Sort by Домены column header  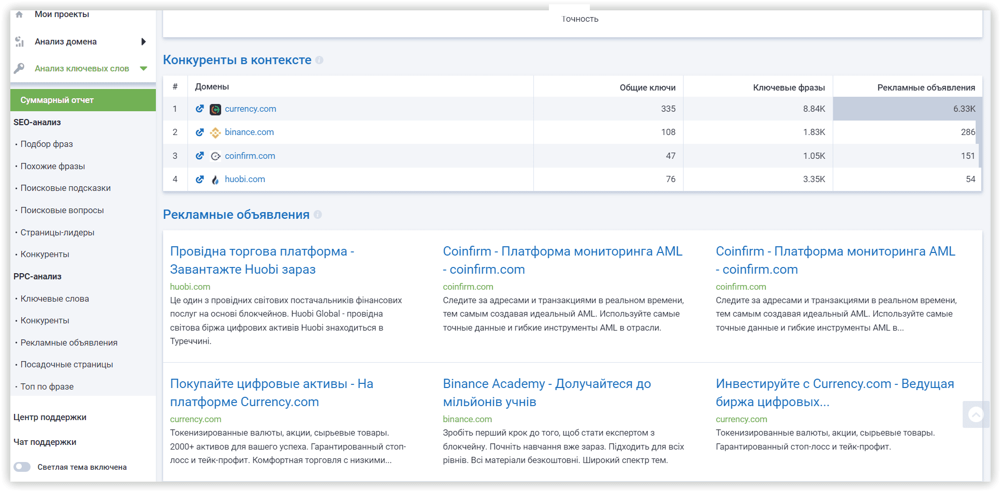(212, 86)
